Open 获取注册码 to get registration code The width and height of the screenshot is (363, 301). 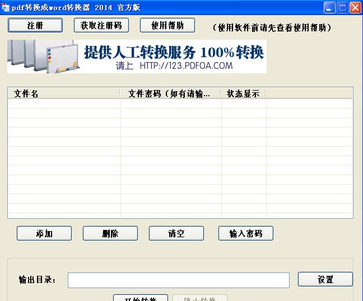[x=101, y=25]
